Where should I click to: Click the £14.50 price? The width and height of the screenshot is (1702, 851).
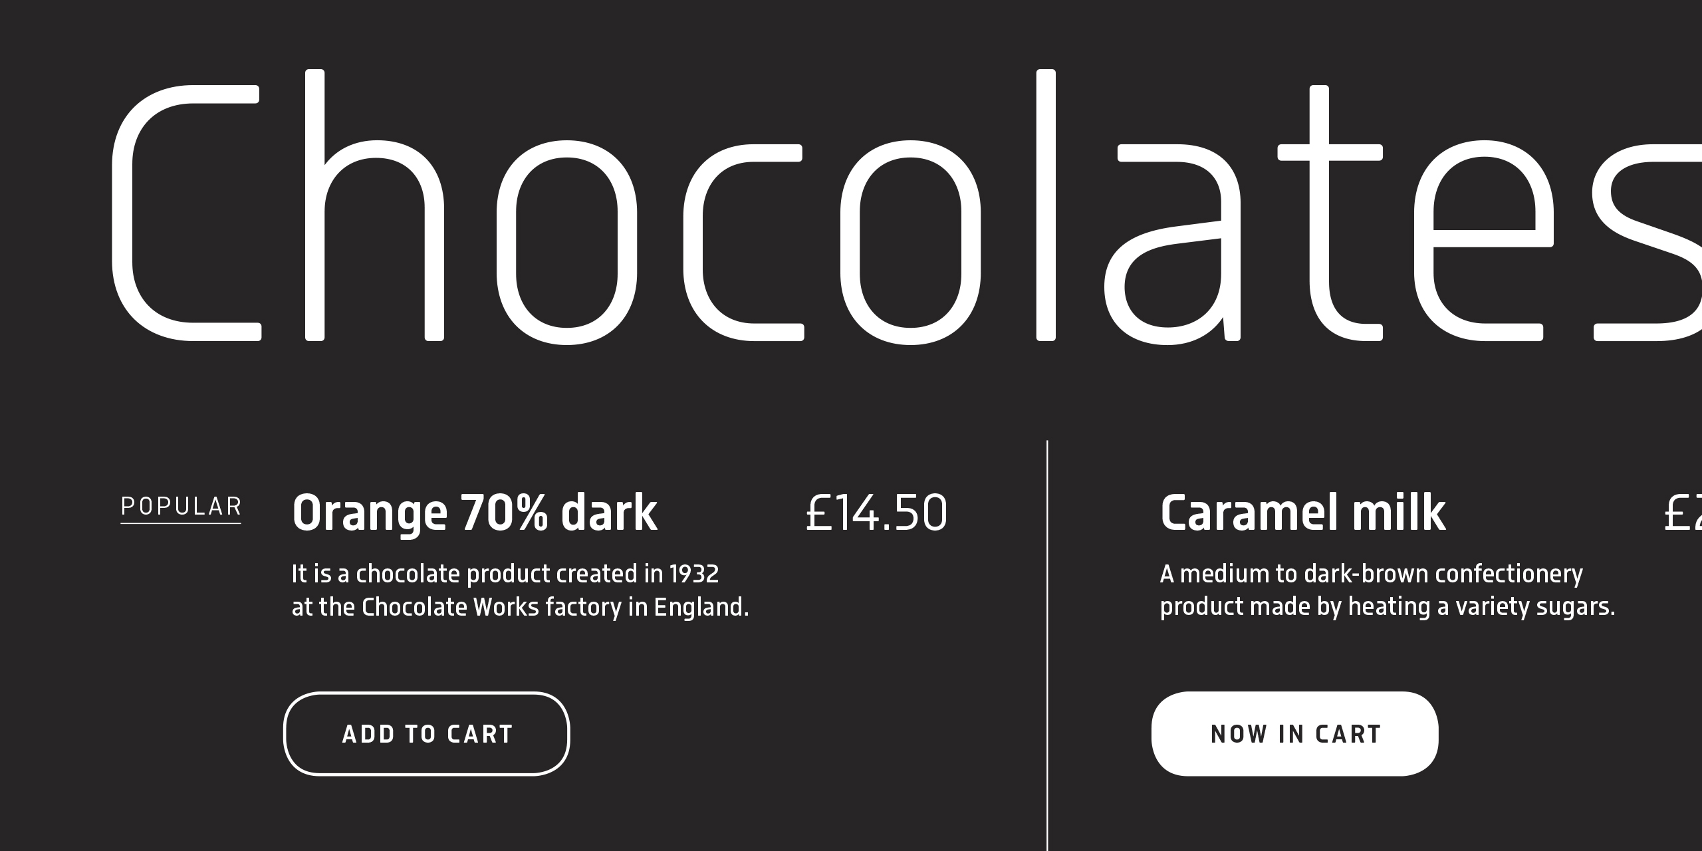tap(876, 513)
